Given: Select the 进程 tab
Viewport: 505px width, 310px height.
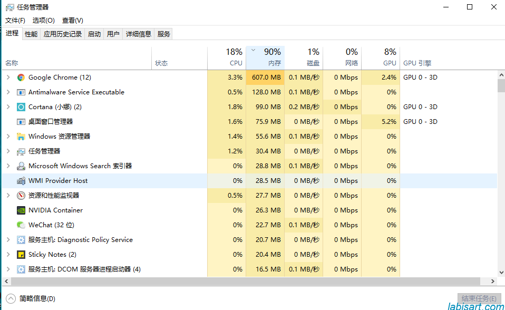Looking at the screenshot, I should [12, 33].
